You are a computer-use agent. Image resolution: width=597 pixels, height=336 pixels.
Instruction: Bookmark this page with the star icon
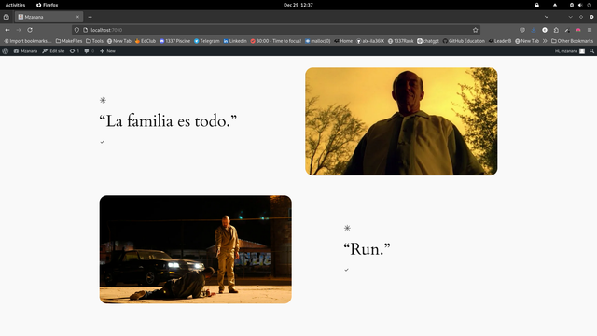475,30
